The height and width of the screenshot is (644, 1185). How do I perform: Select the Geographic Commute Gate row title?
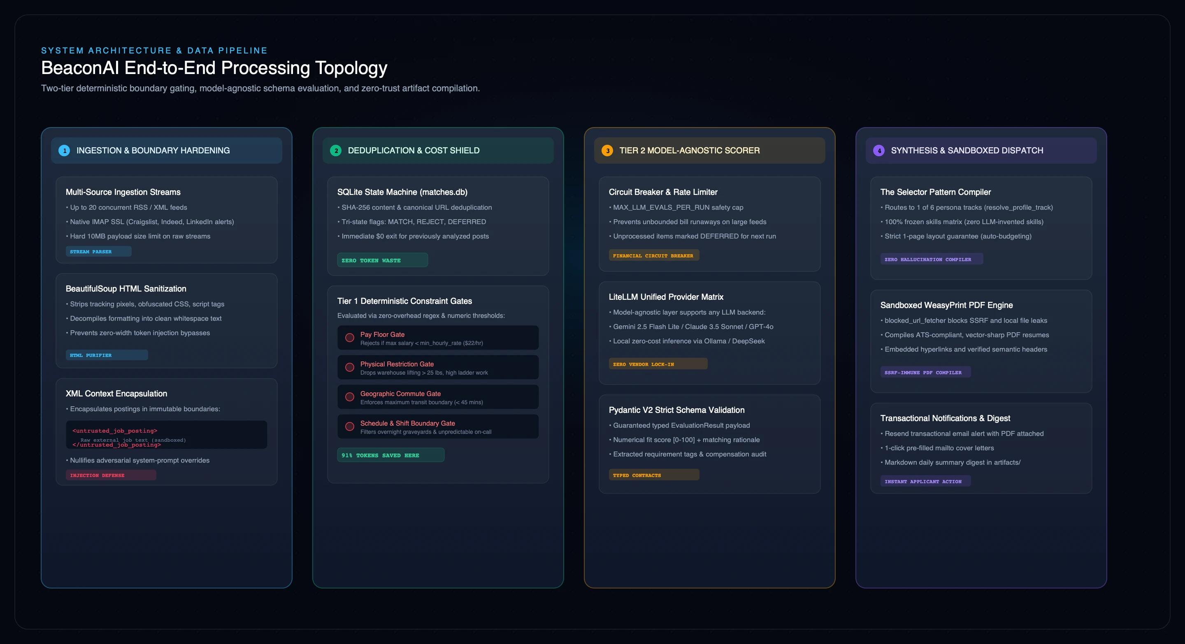(400, 394)
